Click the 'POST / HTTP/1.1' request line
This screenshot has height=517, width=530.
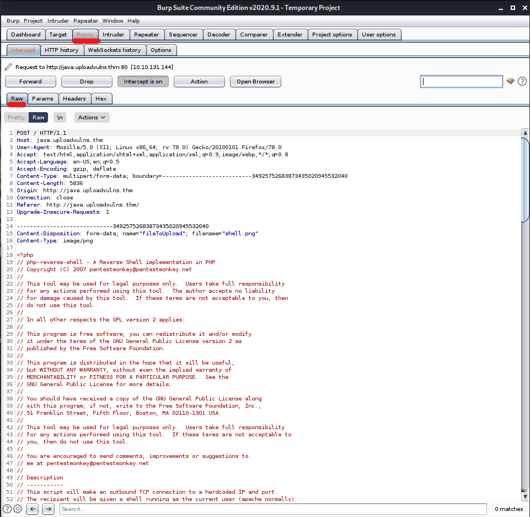(x=41, y=133)
